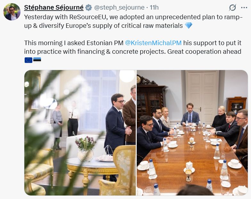Click the flower vase on the table
The image size is (251, 199).
tap(85, 148)
